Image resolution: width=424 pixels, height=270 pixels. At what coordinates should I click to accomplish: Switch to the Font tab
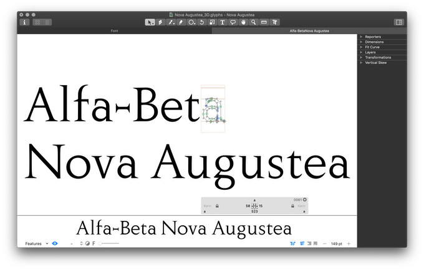[114, 30]
